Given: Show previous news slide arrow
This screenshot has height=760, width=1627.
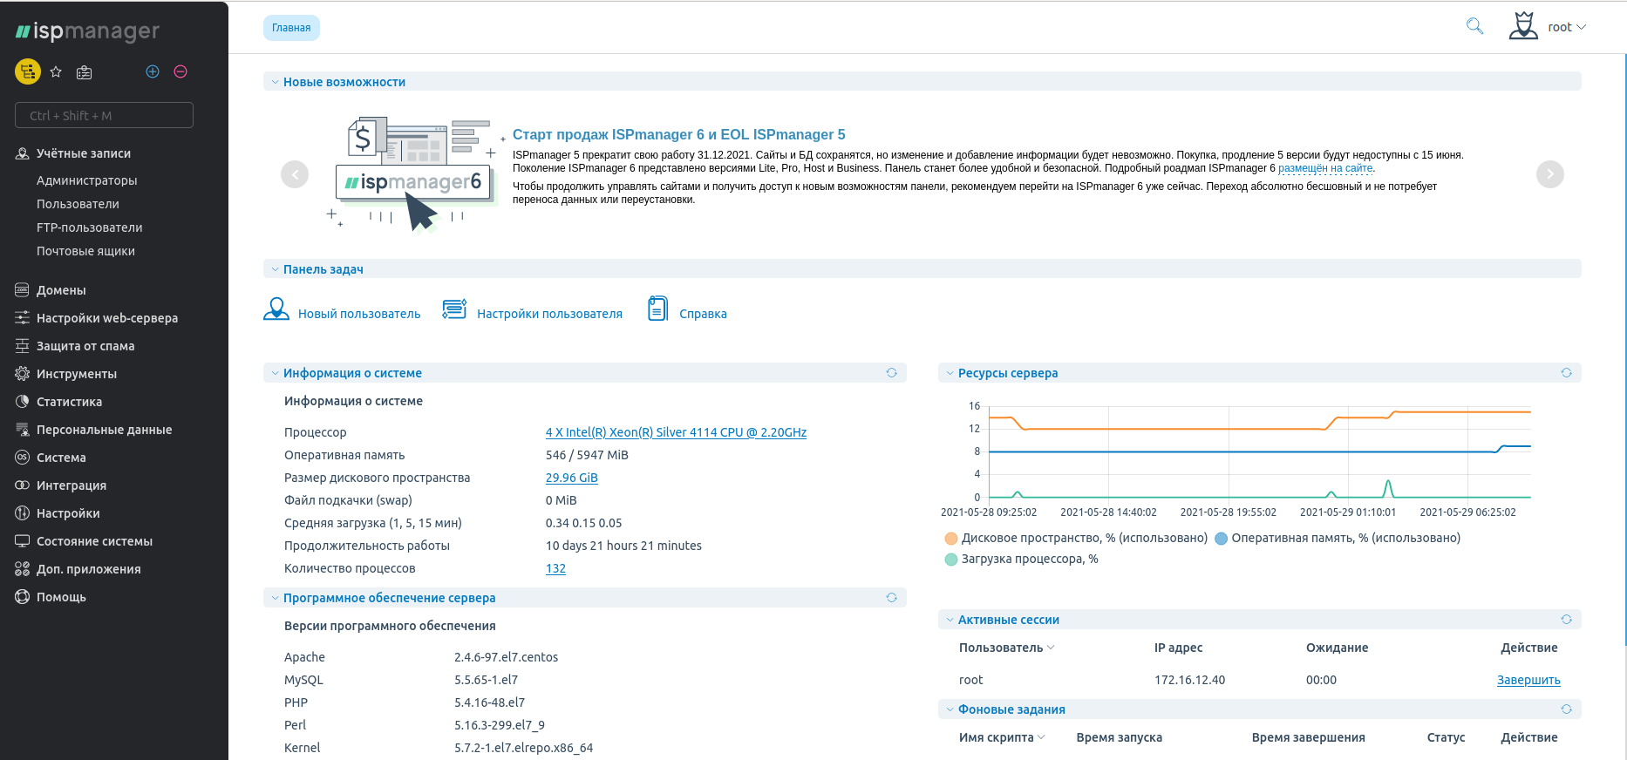Looking at the screenshot, I should tap(295, 174).
